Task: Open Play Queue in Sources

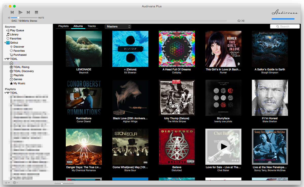Action: (15, 30)
